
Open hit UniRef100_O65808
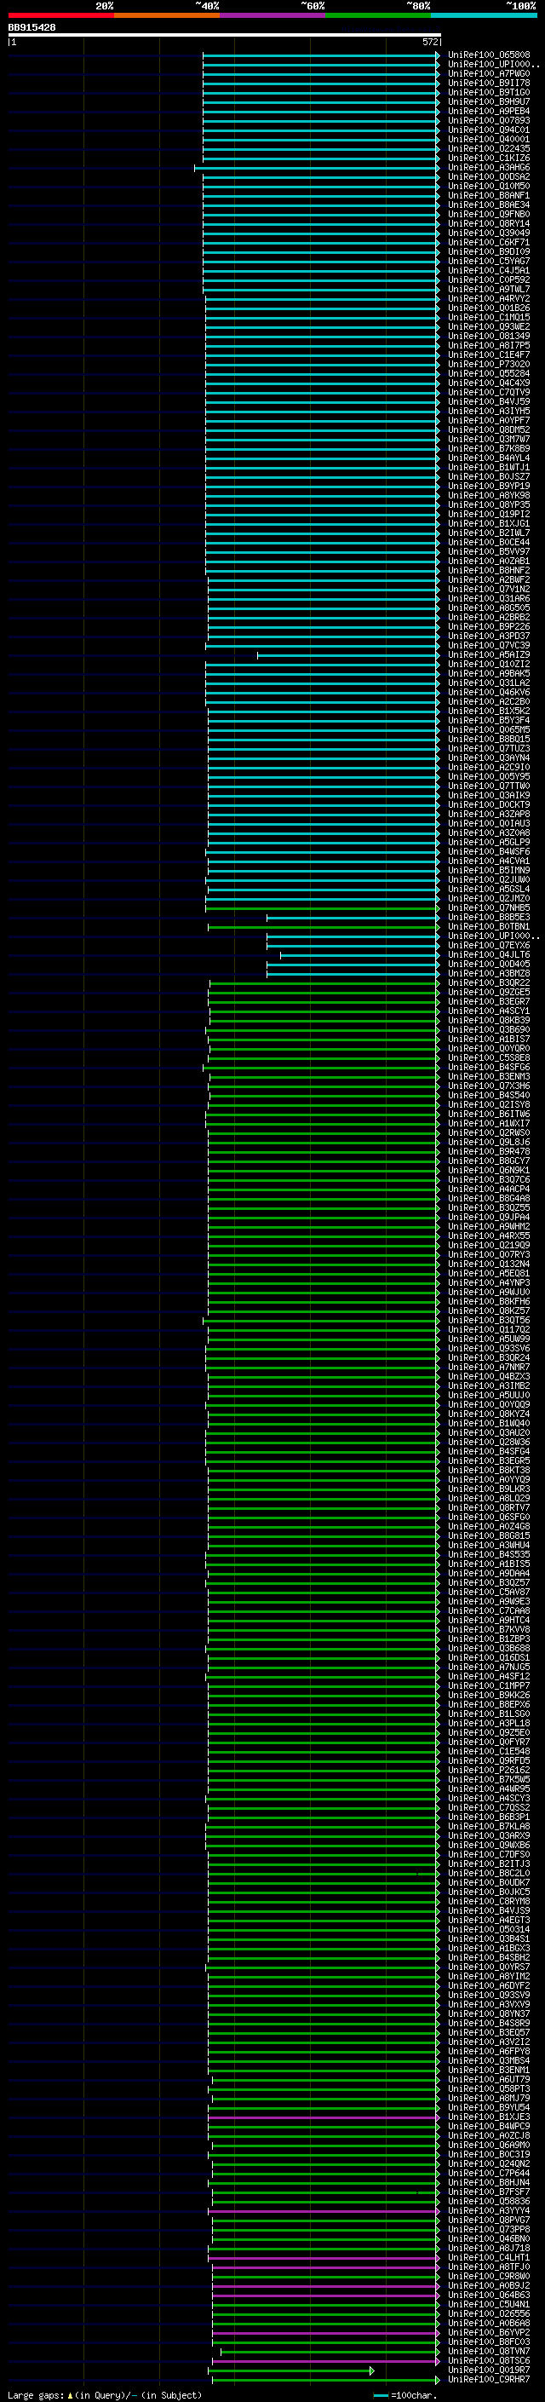click(488, 55)
